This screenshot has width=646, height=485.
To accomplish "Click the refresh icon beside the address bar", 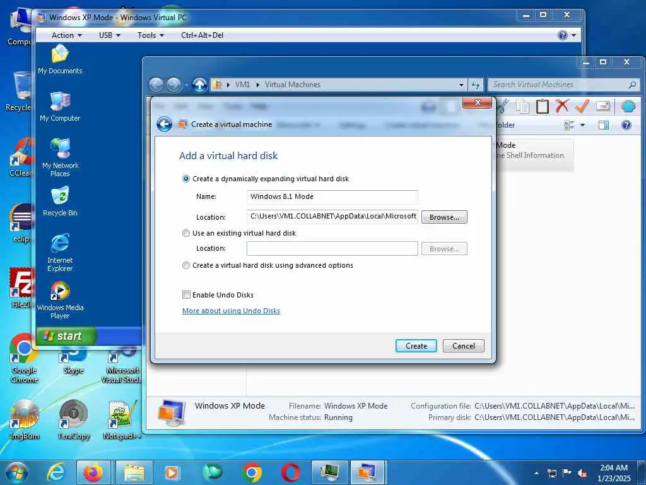I will tap(476, 85).
